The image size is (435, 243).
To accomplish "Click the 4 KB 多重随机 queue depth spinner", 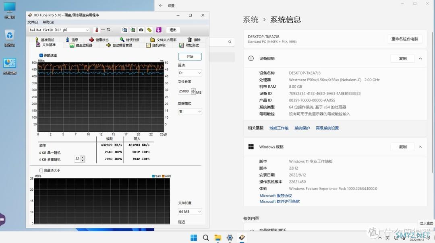I will (83, 159).
